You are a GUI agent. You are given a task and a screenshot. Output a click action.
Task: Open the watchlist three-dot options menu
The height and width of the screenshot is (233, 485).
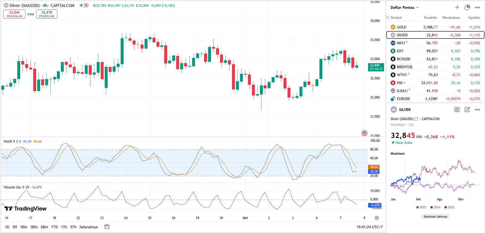(477, 7)
